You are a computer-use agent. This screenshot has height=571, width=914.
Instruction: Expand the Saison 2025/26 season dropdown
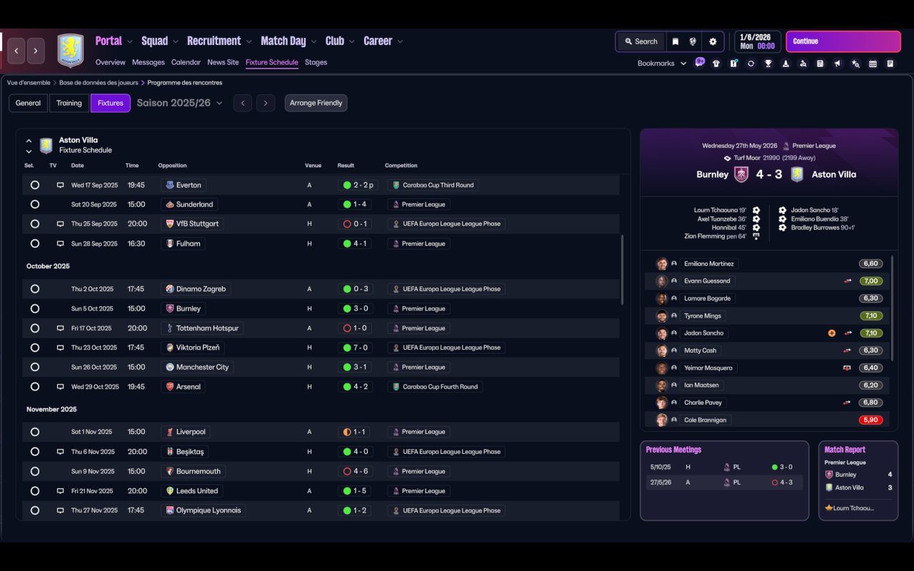coord(179,103)
